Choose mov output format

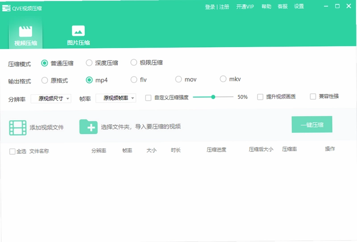point(178,79)
